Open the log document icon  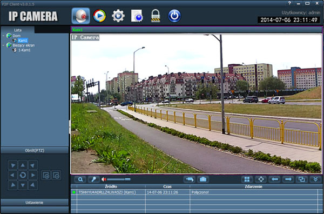tap(137, 16)
